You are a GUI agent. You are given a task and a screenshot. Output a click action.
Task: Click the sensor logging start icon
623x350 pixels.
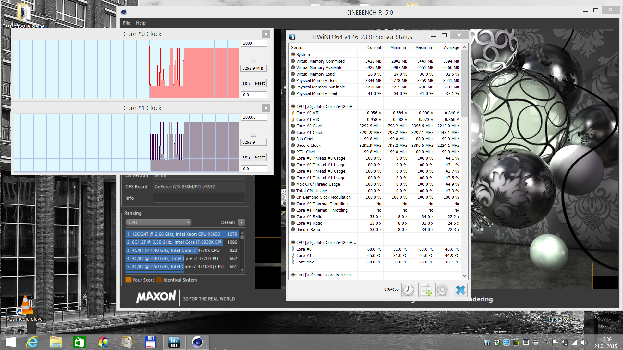coord(425,289)
